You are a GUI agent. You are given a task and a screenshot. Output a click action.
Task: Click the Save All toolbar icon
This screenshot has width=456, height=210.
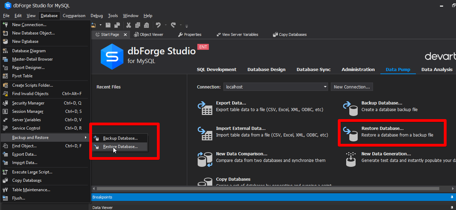pos(117,25)
